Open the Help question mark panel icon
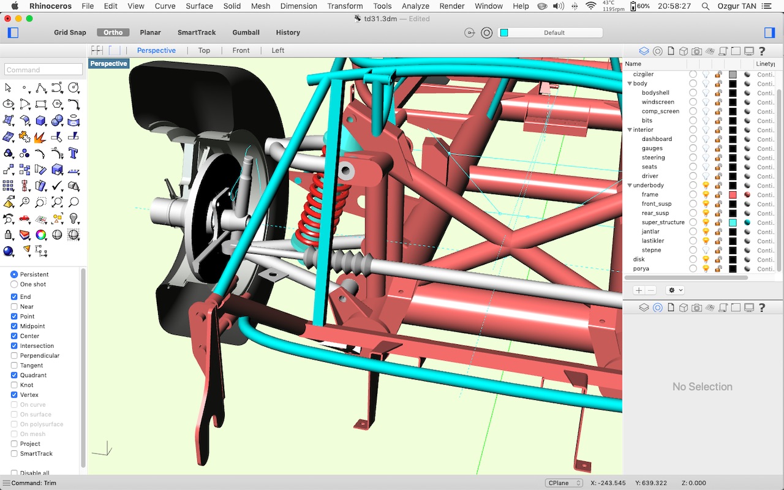This screenshot has width=784, height=490. 762,51
